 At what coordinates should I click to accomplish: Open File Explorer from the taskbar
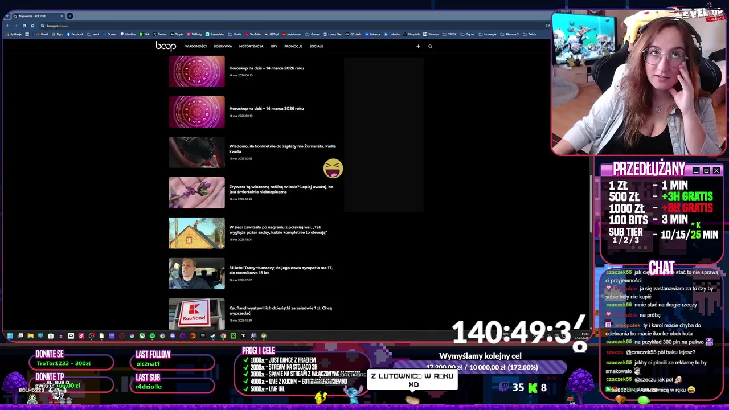pyautogui.click(x=31, y=336)
